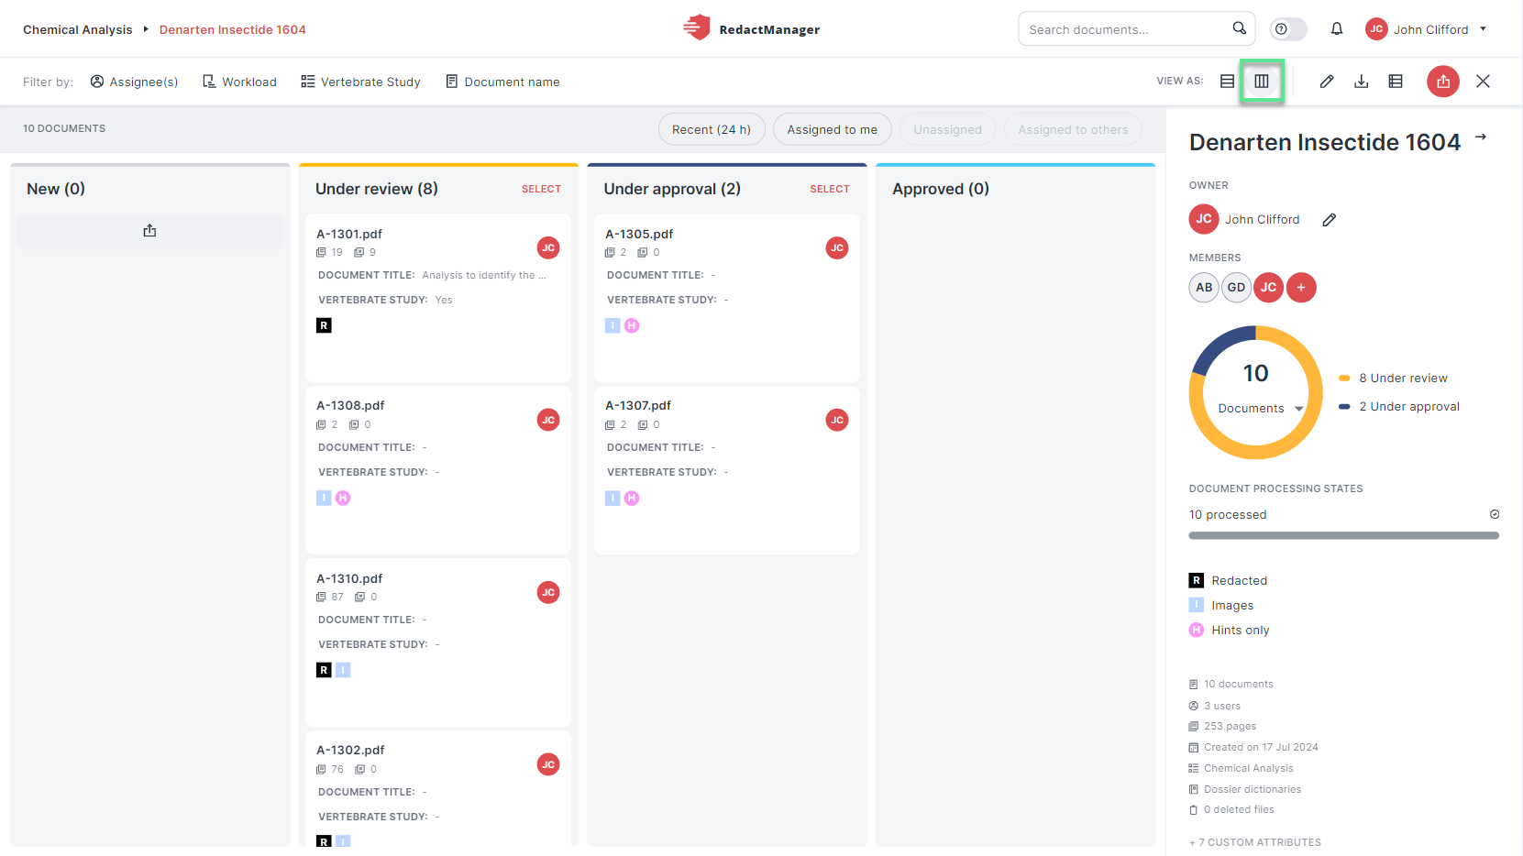Open the Assignee(s) filter

(135, 82)
